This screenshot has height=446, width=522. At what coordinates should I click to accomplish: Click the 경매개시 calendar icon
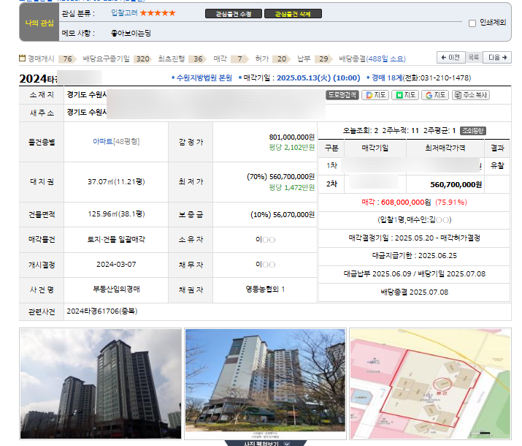tap(23, 58)
